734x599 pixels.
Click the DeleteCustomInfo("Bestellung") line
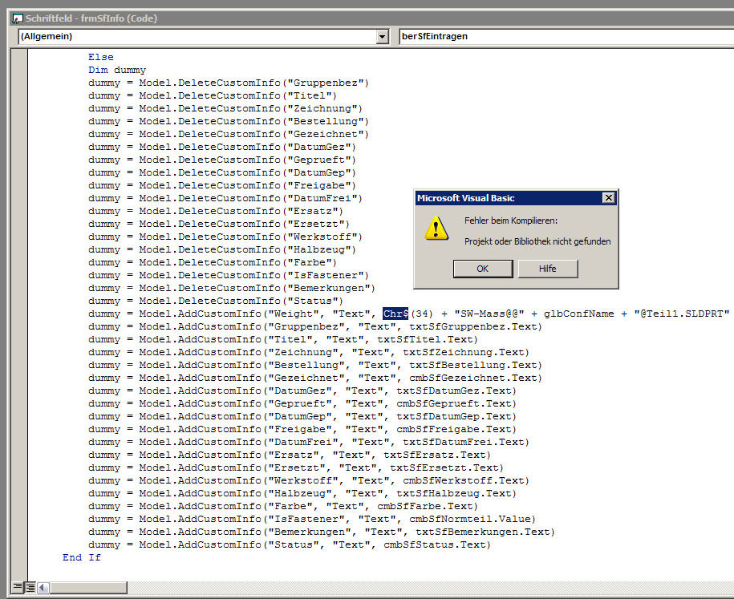pyautogui.click(x=229, y=121)
